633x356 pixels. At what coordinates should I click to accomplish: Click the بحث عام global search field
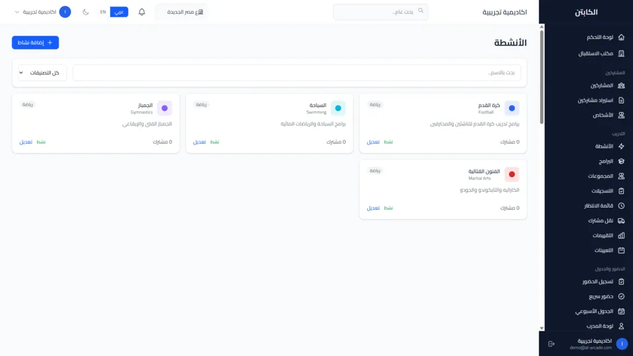click(x=380, y=12)
